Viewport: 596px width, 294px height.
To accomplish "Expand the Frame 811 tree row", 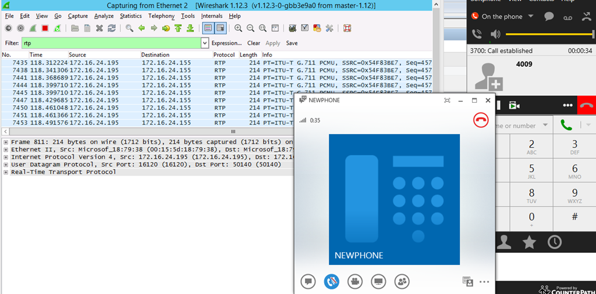I will [x=6, y=142].
